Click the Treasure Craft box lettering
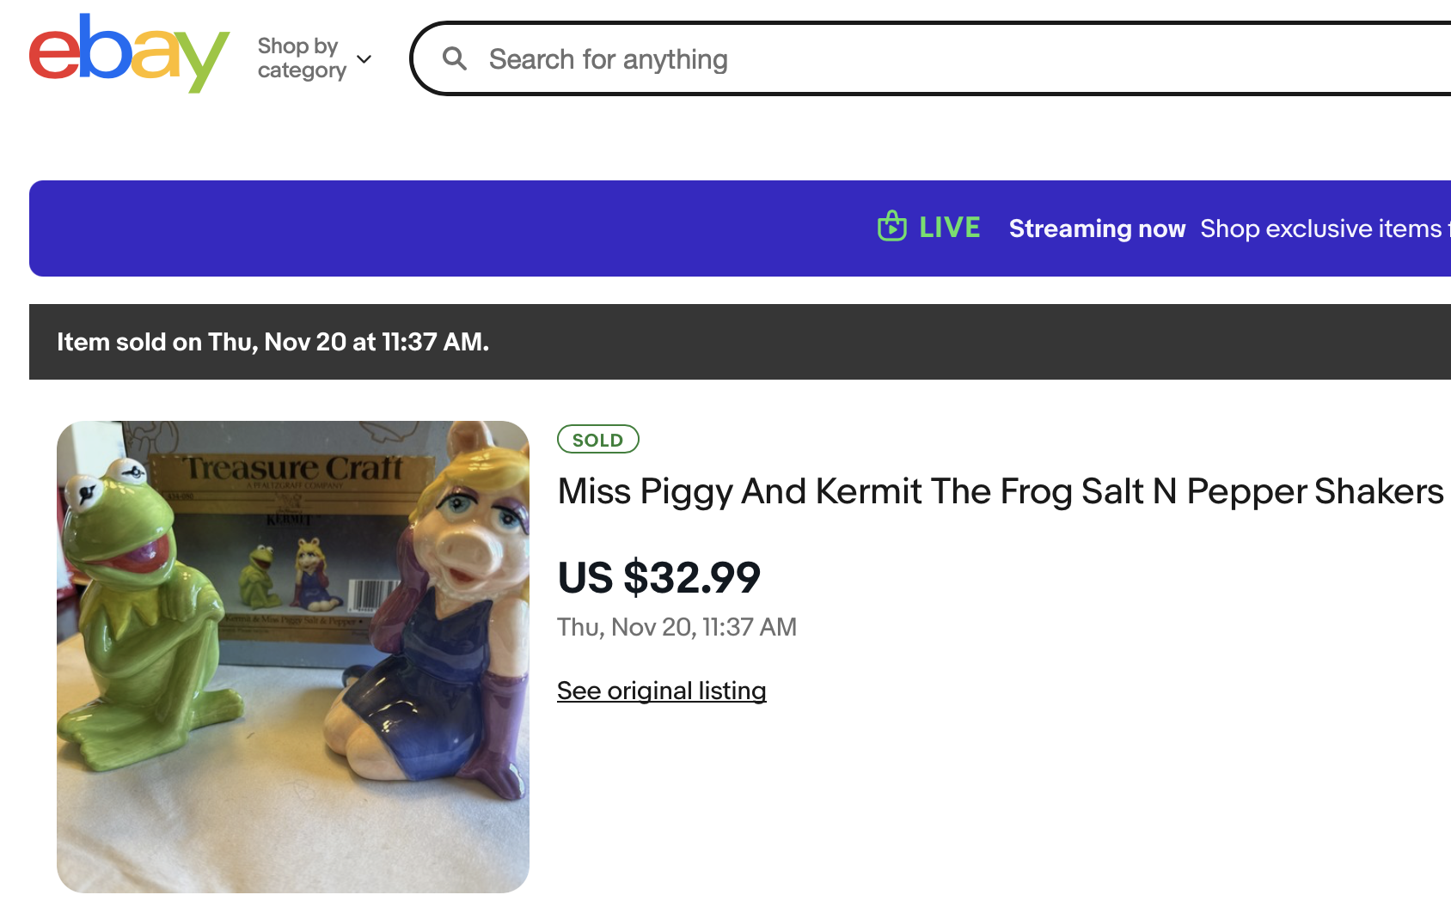This screenshot has width=1451, height=907. tap(294, 468)
